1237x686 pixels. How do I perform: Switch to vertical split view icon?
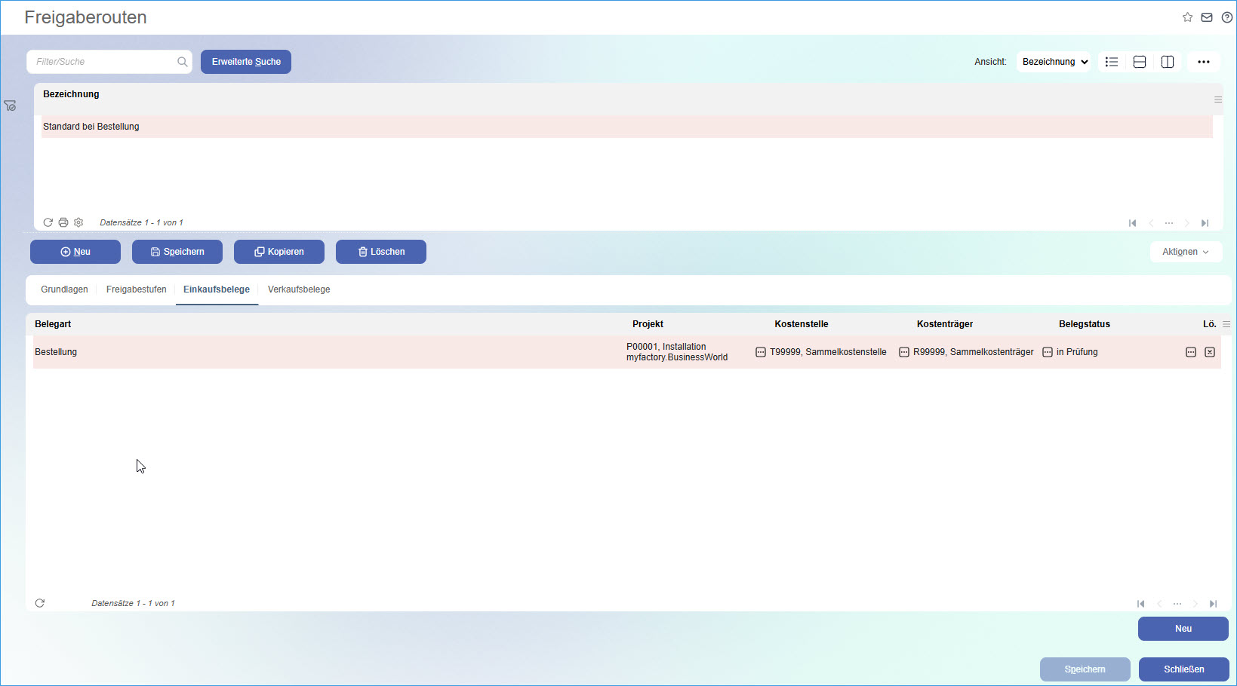pos(1168,62)
